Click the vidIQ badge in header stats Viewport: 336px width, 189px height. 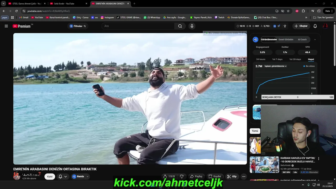coord(275,26)
